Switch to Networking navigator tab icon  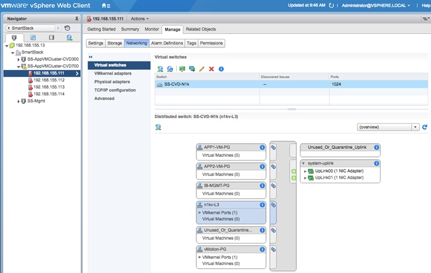pos(69,38)
